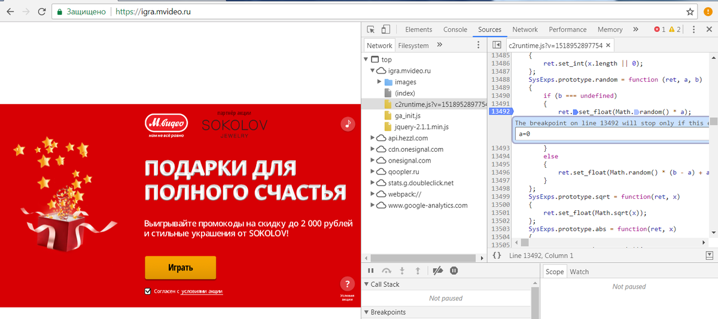
Task: Collapse the Call Stack section
Action: (x=366, y=284)
